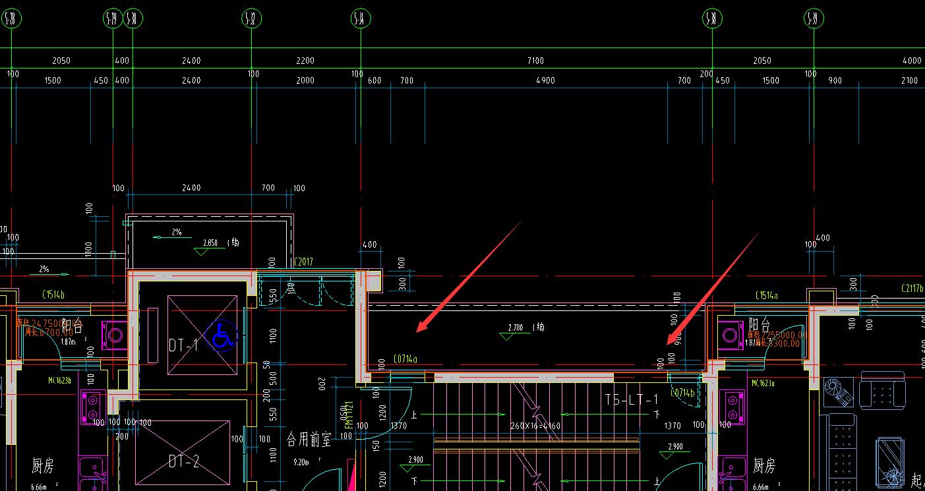The image size is (925, 491).
Task: Click the 2.780 elevation marker triangle
Action: 507,336
